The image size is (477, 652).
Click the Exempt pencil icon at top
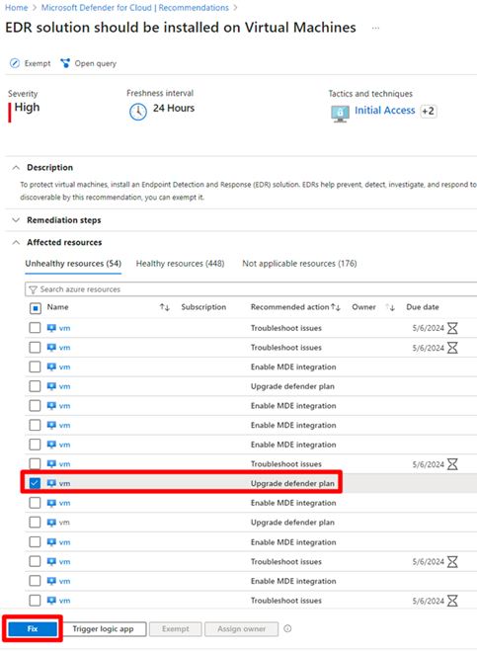(x=15, y=63)
